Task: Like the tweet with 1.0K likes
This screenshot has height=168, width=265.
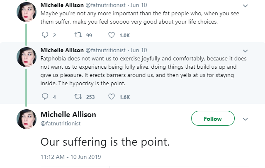Action: [112, 35]
